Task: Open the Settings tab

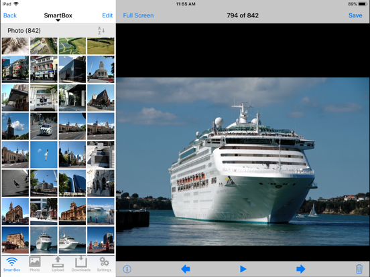Action: tap(104, 264)
